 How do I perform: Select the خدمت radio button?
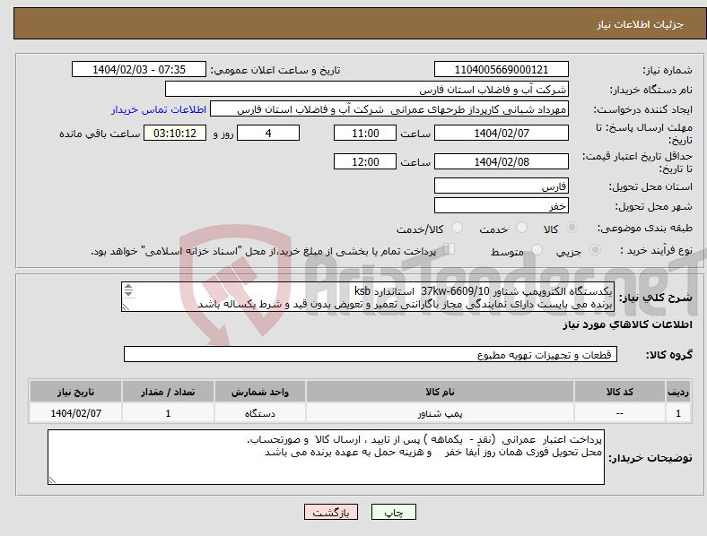(x=521, y=228)
